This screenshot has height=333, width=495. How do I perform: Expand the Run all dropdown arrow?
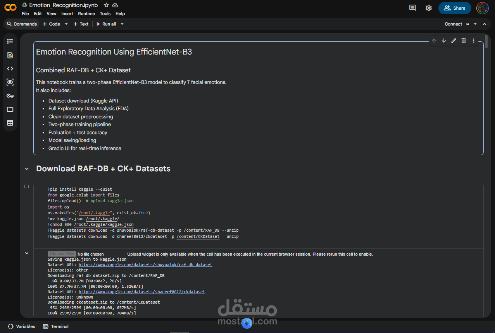point(122,24)
